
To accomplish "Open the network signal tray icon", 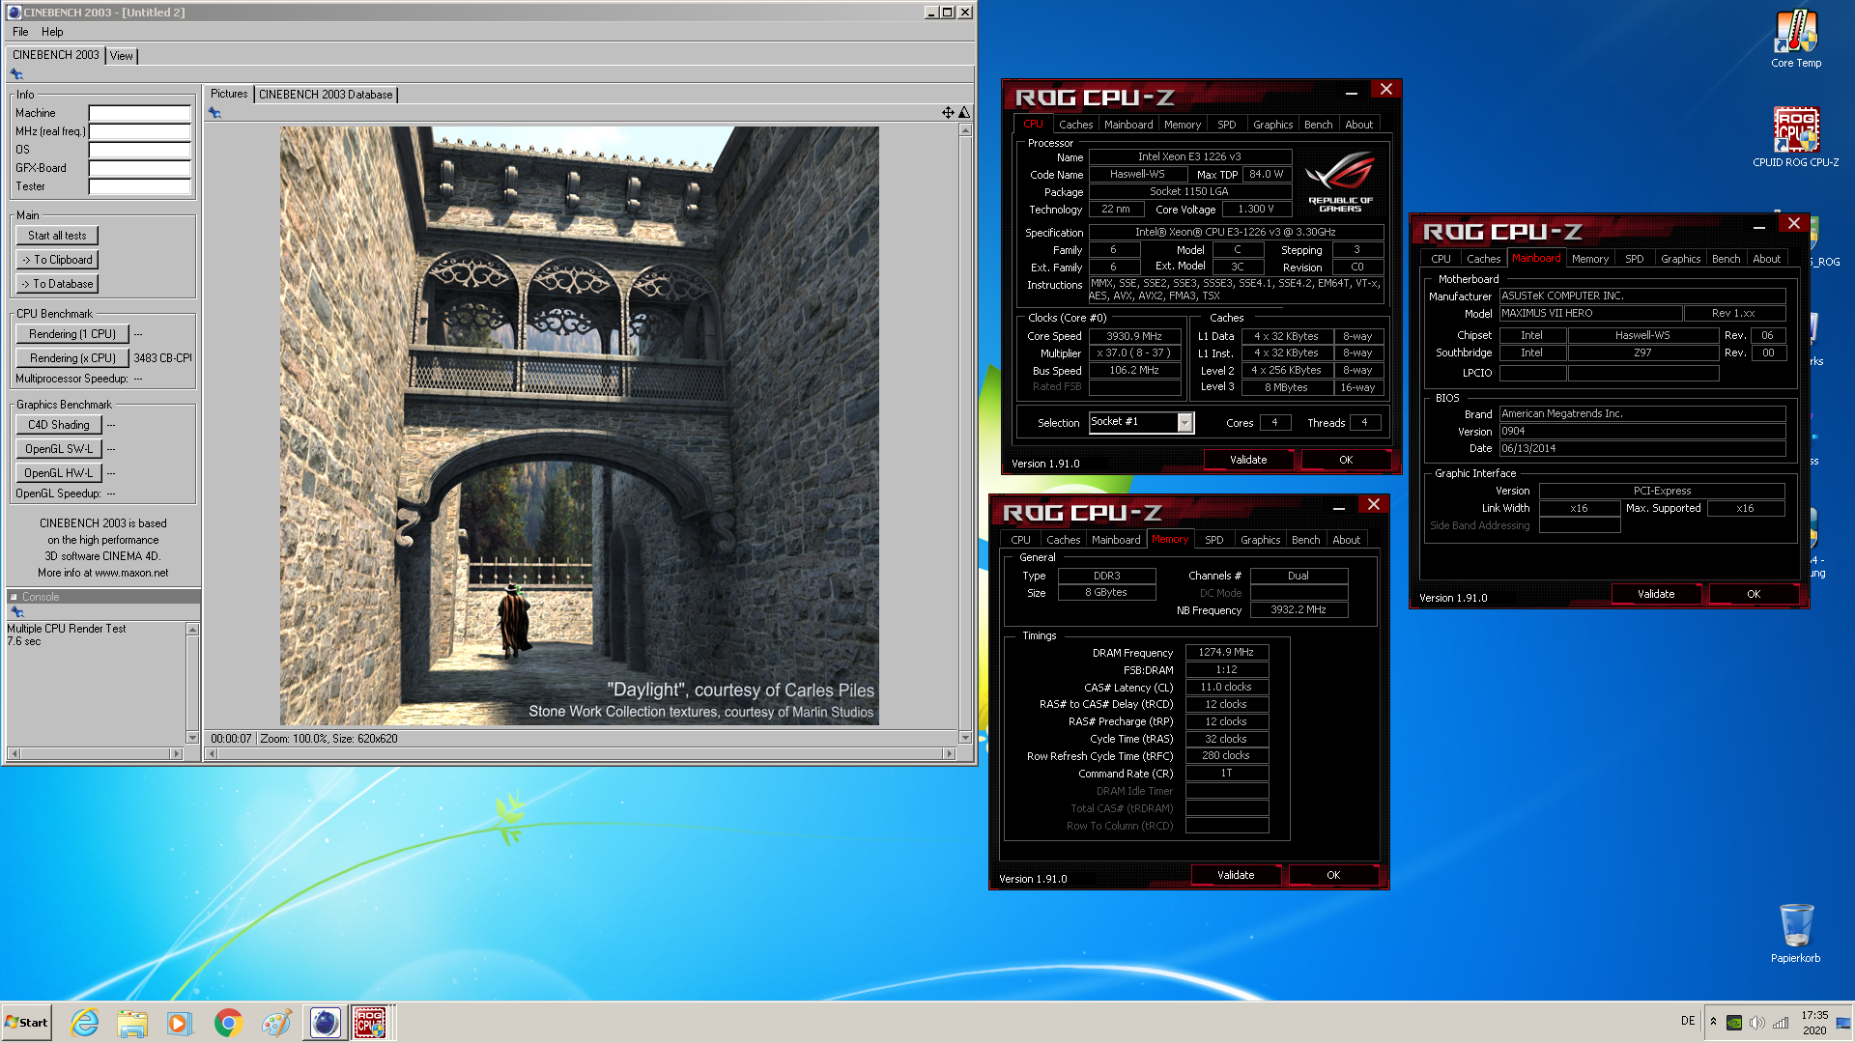I will coord(1781,1023).
